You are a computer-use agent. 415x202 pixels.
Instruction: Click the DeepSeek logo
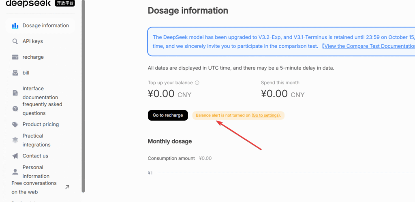[28, 3]
